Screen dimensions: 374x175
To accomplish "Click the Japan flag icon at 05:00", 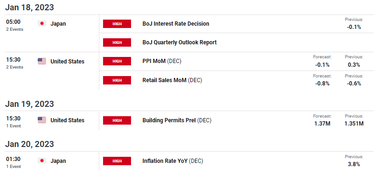I will [x=42, y=24].
